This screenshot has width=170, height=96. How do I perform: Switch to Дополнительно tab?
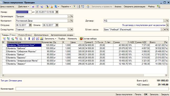[41, 35]
